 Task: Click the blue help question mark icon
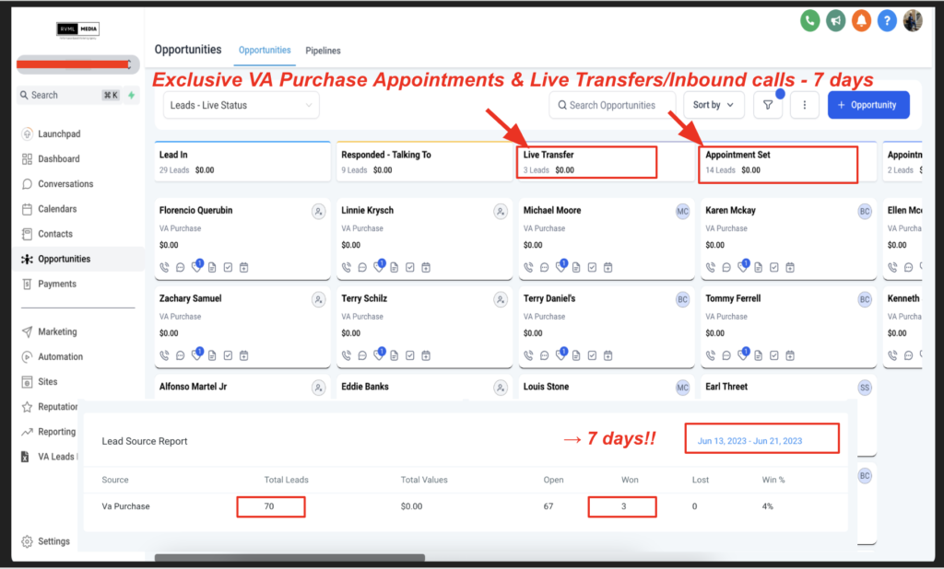[x=887, y=20]
